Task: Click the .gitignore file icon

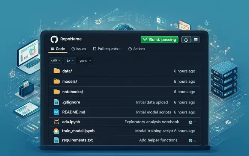Action: [57, 102]
